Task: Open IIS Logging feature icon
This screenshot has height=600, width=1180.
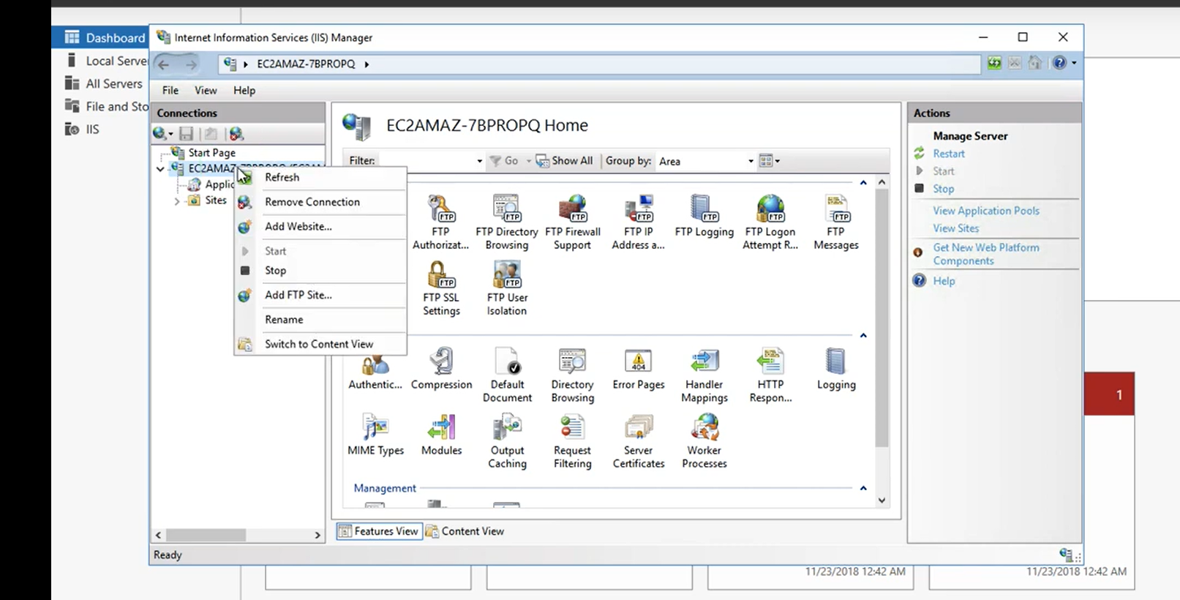Action: coord(836,369)
